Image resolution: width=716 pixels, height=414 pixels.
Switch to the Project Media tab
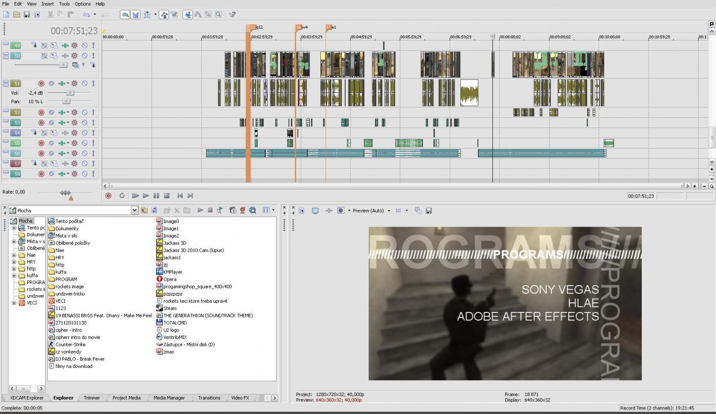127,398
